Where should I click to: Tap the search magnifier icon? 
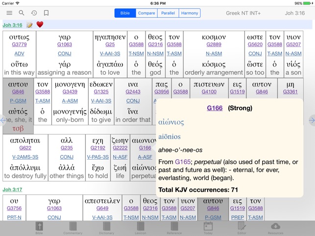click(x=22, y=13)
